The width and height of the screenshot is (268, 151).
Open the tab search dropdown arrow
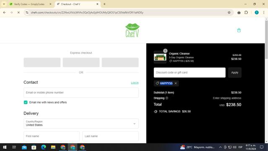(x=4, y=4)
